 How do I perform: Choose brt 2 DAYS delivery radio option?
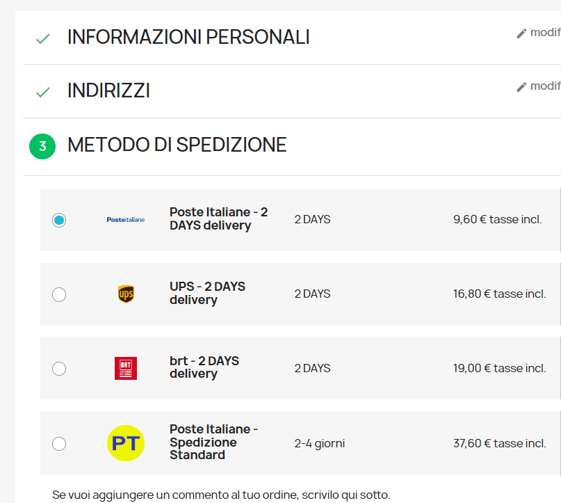tap(59, 369)
